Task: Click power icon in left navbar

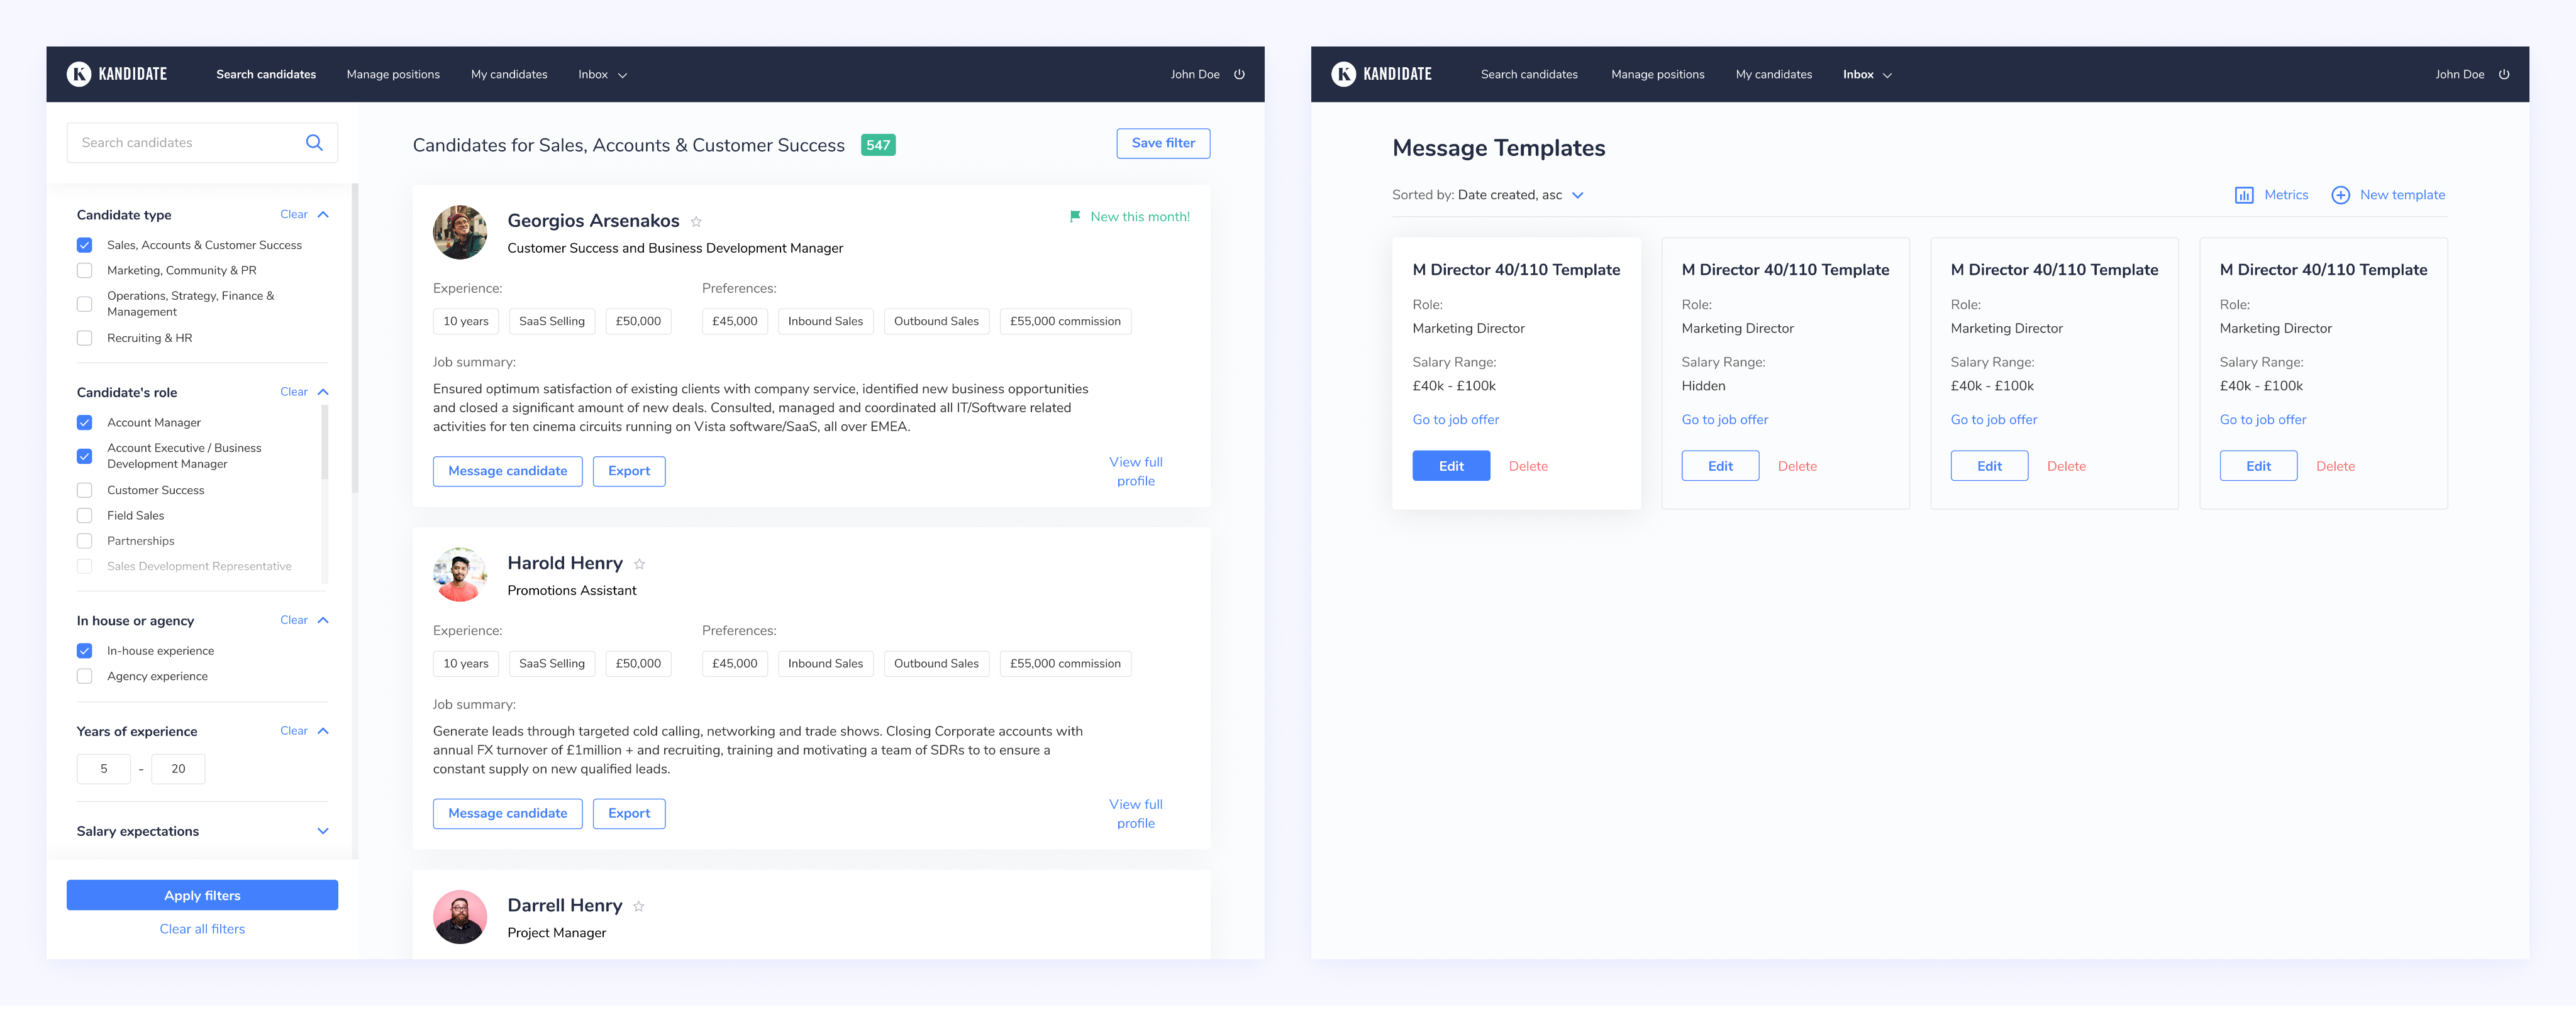Action: click(1239, 74)
